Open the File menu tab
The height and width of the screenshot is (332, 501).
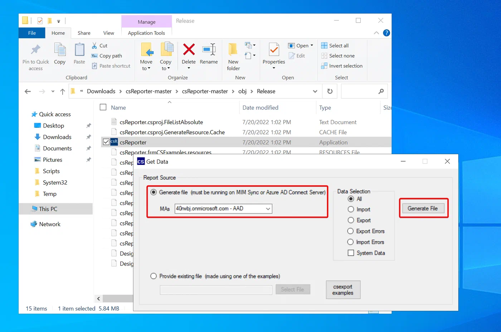32,33
